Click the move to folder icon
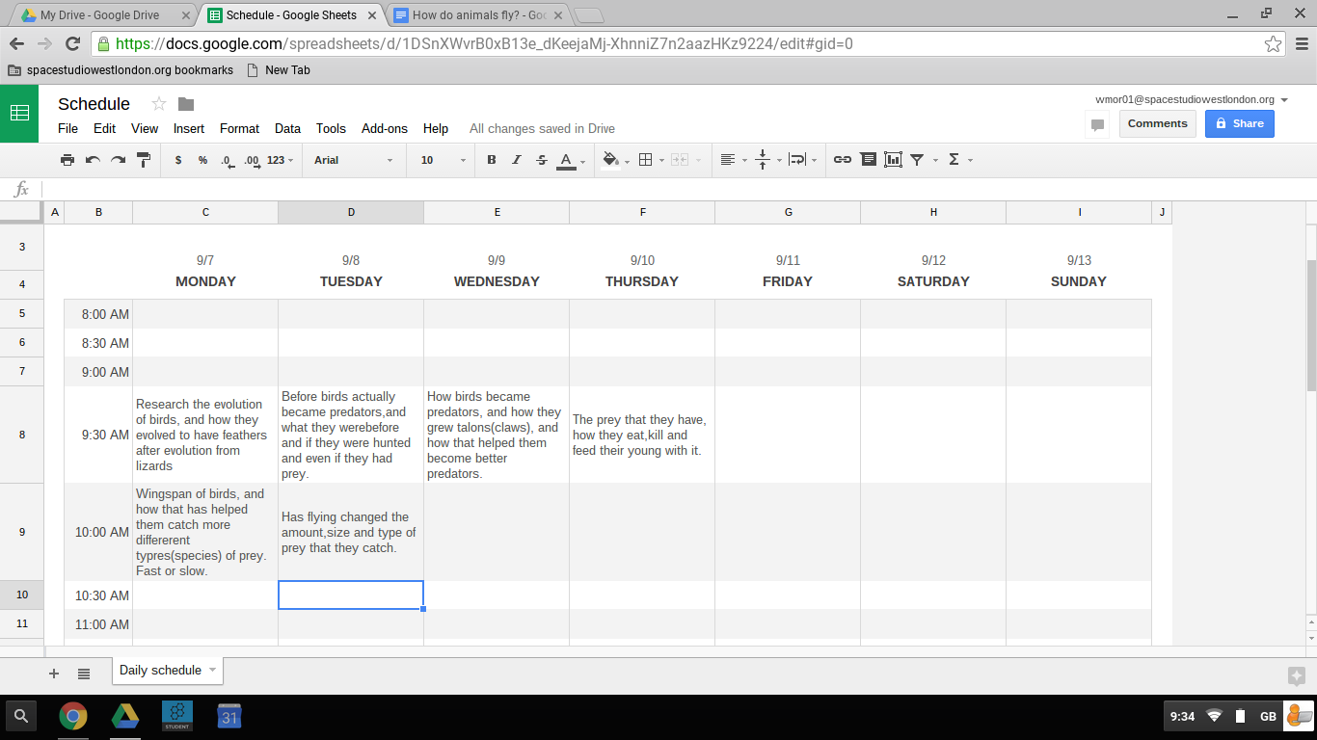Viewport: 1317px width, 740px height. [186, 104]
